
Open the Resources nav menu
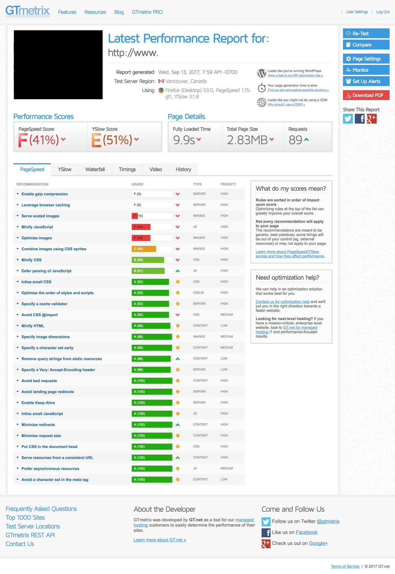tap(95, 12)
